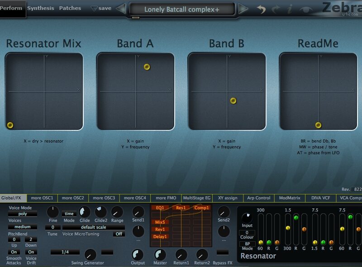The height and width of the screenshot is (267, 362).
Task: Click the Band A XY pad handle
Action: pos(147,67)
